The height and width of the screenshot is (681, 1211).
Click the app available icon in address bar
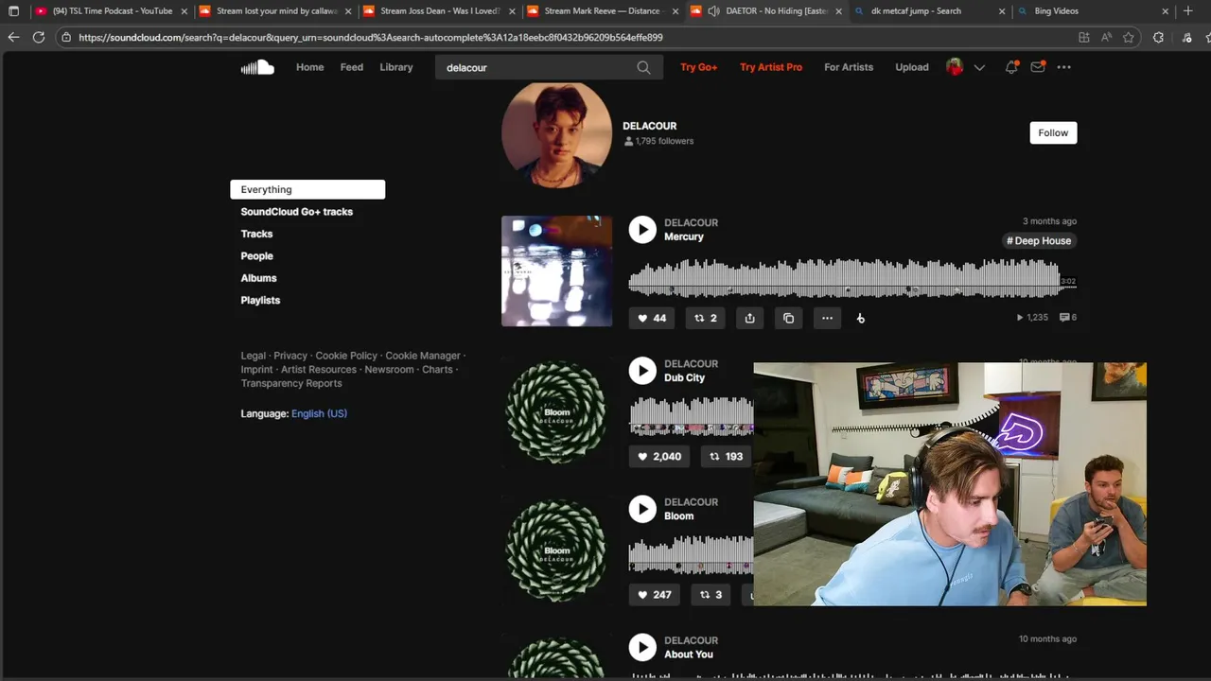click(1084, 37)
